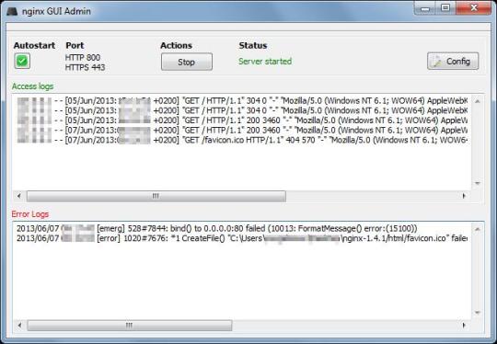Click the Error Logs scroll right arrow
This screenshot has height=344, width=497.
click(x=465, y=326)
